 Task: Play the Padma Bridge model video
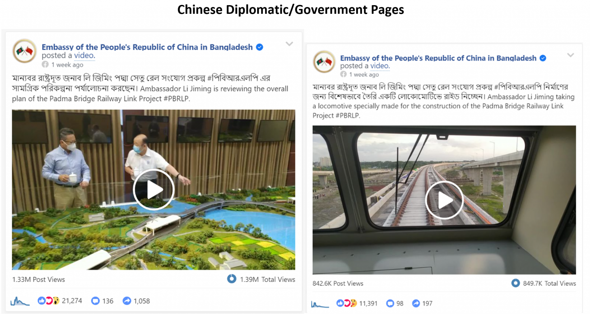click(154, 190)
